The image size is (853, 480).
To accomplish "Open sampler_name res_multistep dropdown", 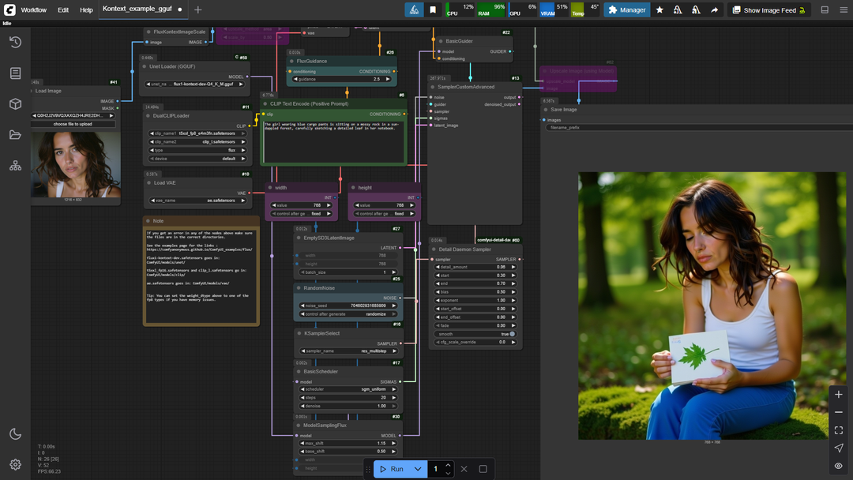I will (x=348, y=351).
